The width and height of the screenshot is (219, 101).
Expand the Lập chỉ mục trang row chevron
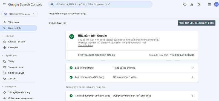click(193, 68)
